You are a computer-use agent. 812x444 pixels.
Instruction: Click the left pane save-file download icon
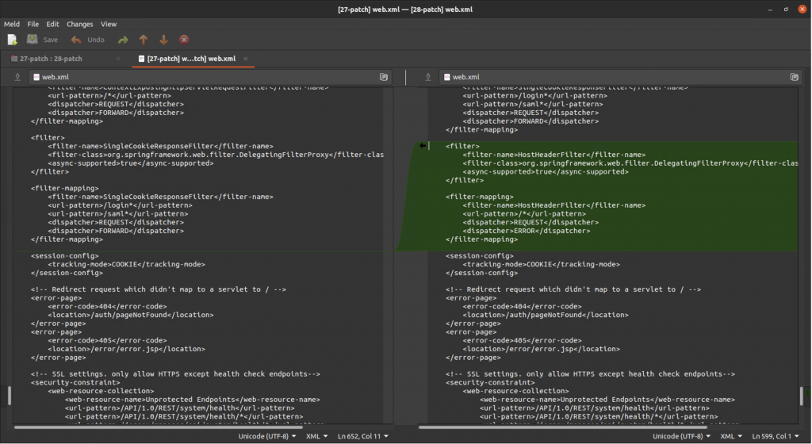17,77
